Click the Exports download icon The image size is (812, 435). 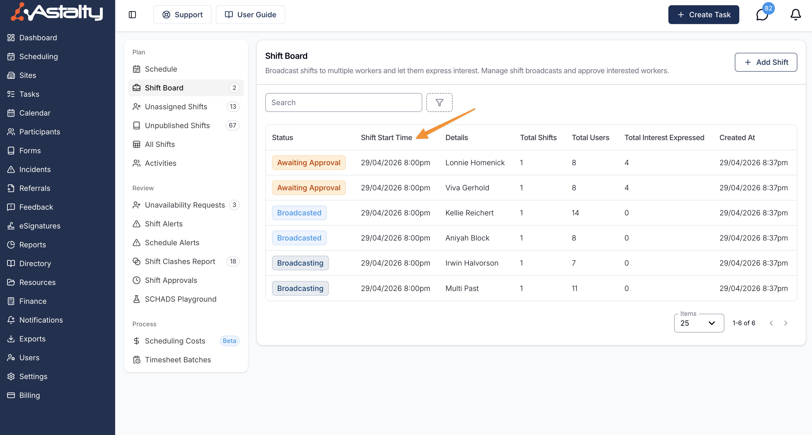point(11,339)
